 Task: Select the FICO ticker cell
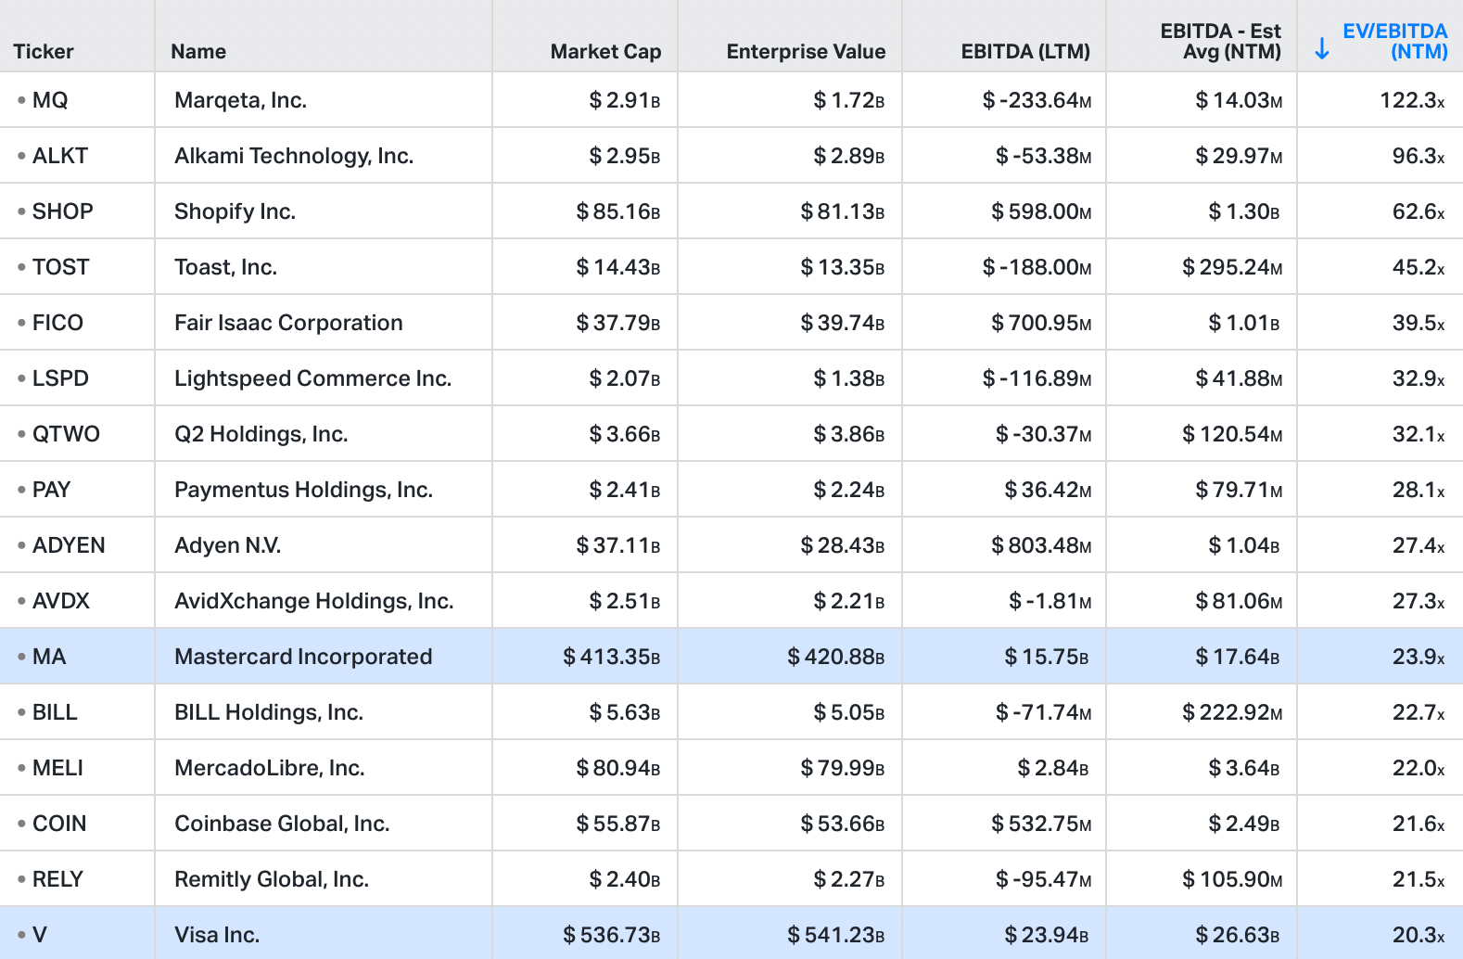click(77, 323)
